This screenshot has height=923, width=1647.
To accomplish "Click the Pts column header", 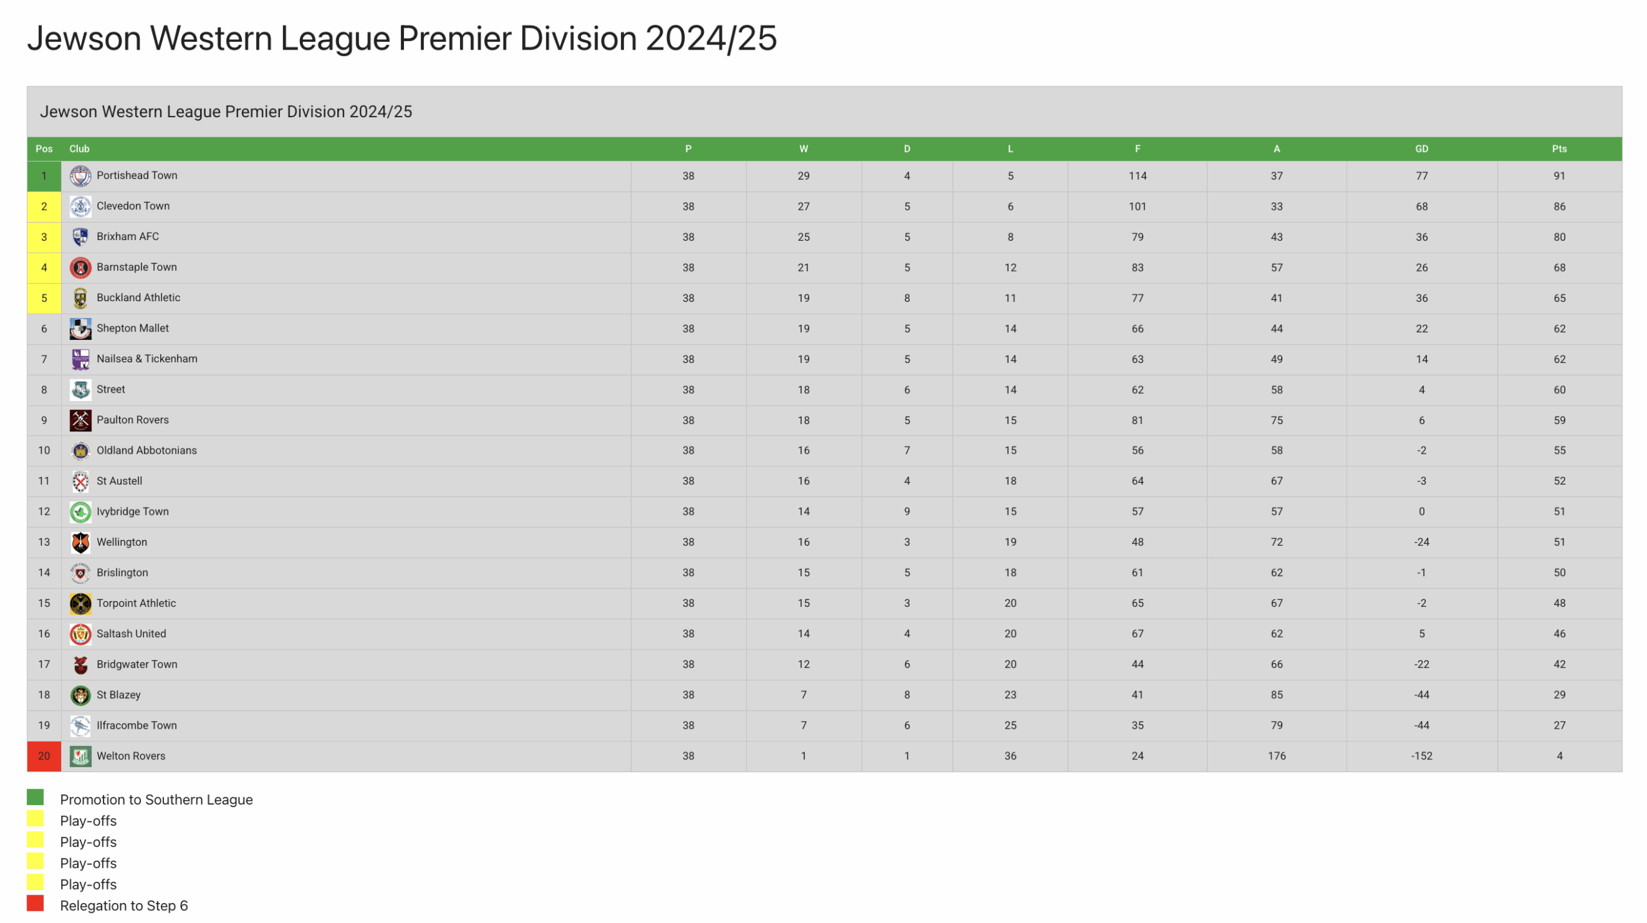I will tap(1559, 149).
